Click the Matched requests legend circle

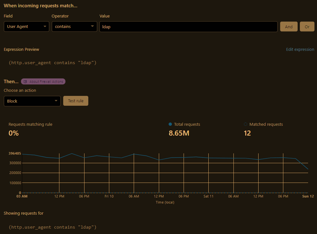(x=246, y=124)
